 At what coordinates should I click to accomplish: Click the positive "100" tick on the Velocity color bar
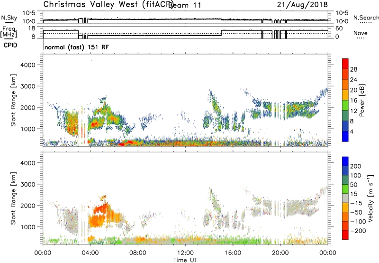pos(355,176)
